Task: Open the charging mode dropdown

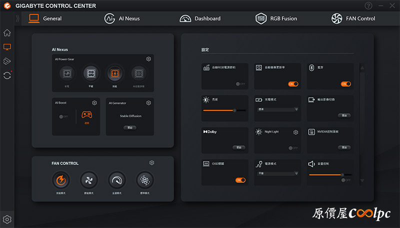Action: pos(277,109)
